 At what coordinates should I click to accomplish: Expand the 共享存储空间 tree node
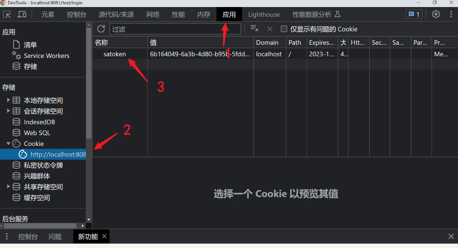(8, 186)
